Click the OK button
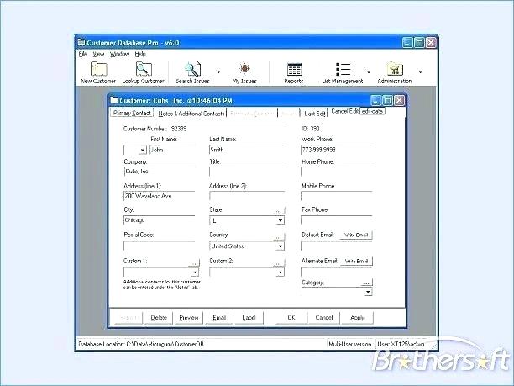Image resolution: width=514 pixels, height=386 pixels. [291, 318]
